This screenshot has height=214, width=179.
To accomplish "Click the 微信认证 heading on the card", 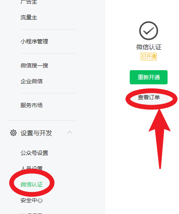I will [149, 47].
